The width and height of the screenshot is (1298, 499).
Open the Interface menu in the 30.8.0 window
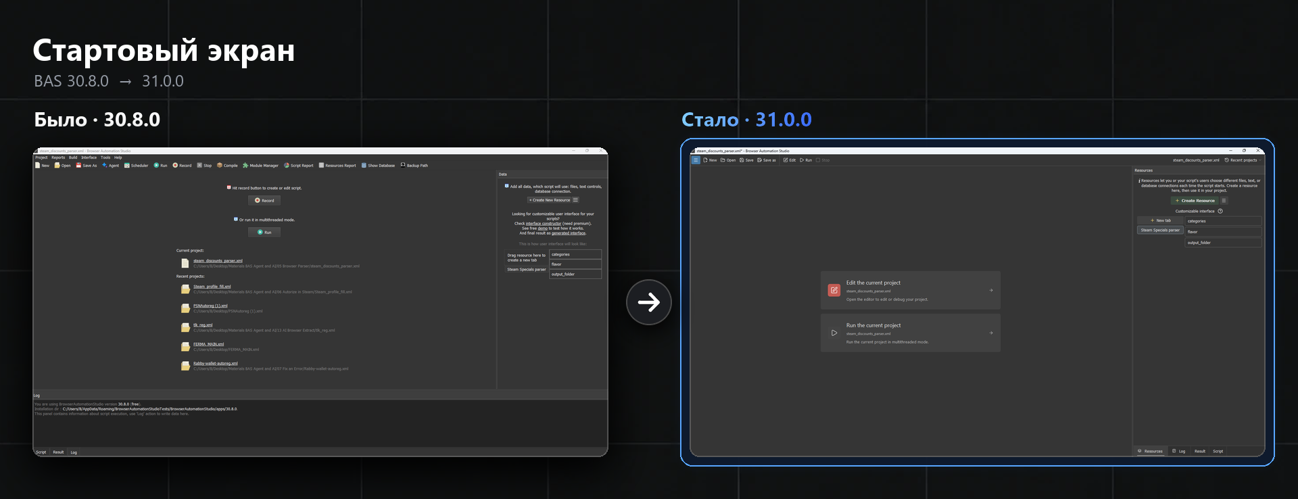pyautogui.click(x=89, y=158)
